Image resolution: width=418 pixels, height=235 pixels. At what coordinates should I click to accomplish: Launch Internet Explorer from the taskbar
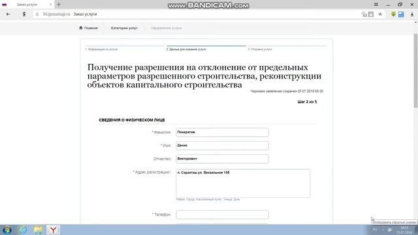point(23,230)
